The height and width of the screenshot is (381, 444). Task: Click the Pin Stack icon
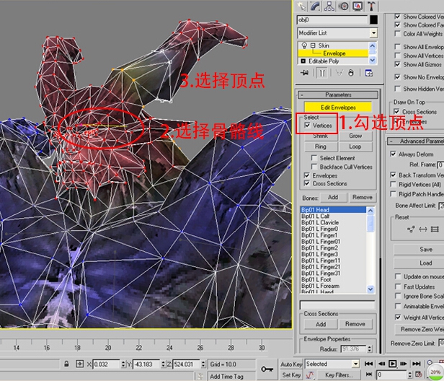click(304, 73)
